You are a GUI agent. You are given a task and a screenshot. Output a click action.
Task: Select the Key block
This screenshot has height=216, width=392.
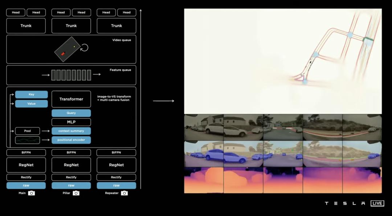[x=32, y=95]
